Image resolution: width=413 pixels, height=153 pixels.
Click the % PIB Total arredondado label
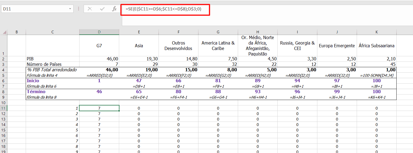tap(52, 70)
